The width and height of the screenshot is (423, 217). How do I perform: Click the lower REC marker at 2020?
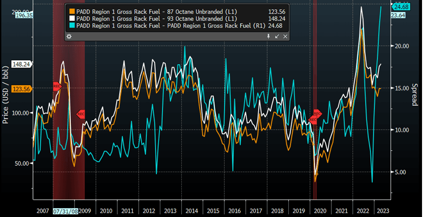coord(313,119)
